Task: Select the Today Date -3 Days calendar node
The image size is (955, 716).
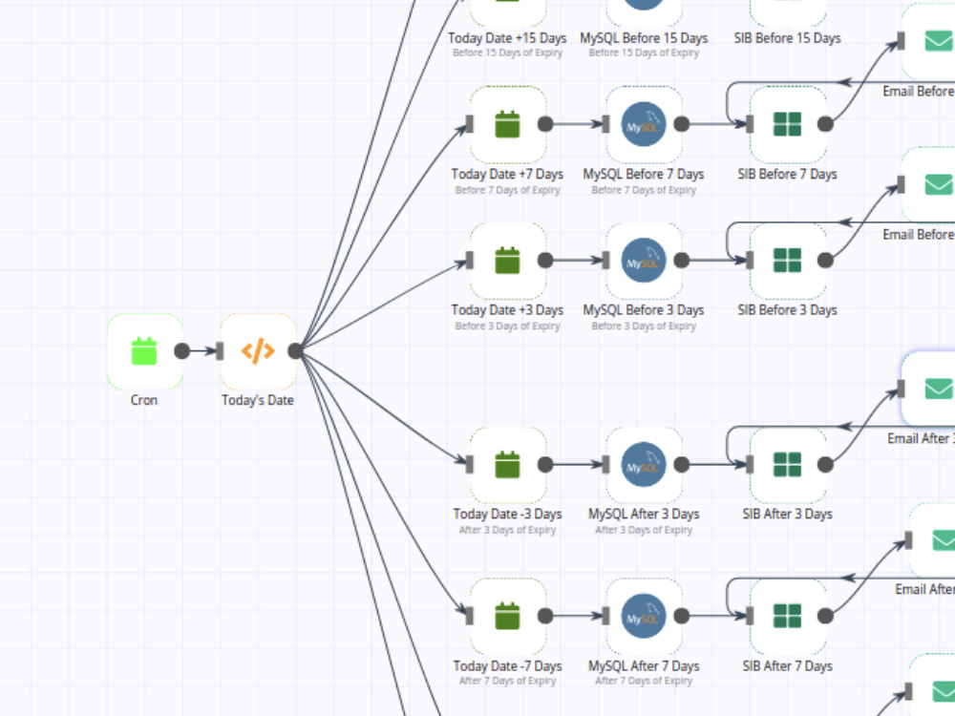Action: tap(507, 465)
